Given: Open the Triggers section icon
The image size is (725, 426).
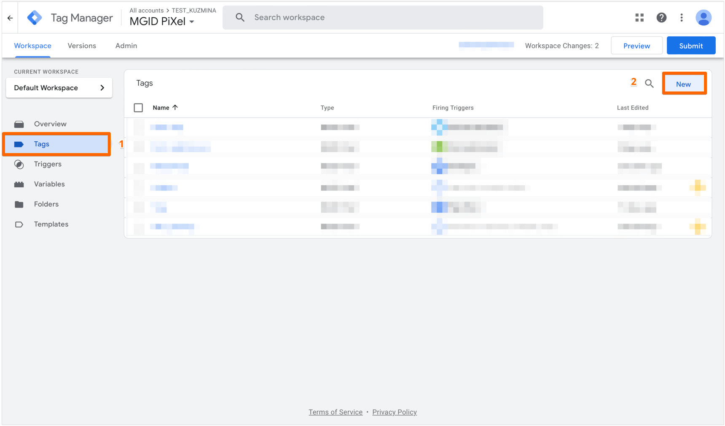Looking at the screenshot, I should pyautogui.click(x=19, y=164).
